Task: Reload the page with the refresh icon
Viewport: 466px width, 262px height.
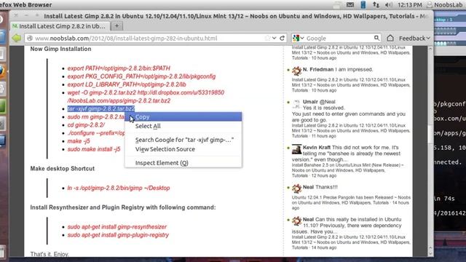Action: [282, 38]
